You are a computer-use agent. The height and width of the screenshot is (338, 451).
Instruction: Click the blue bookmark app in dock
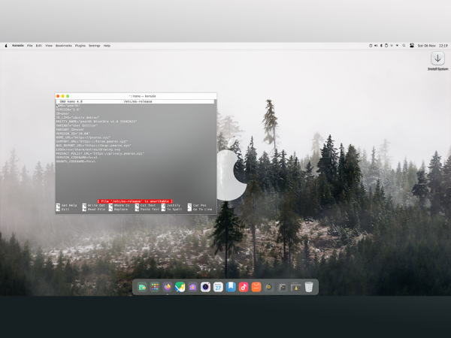(231, 287)
